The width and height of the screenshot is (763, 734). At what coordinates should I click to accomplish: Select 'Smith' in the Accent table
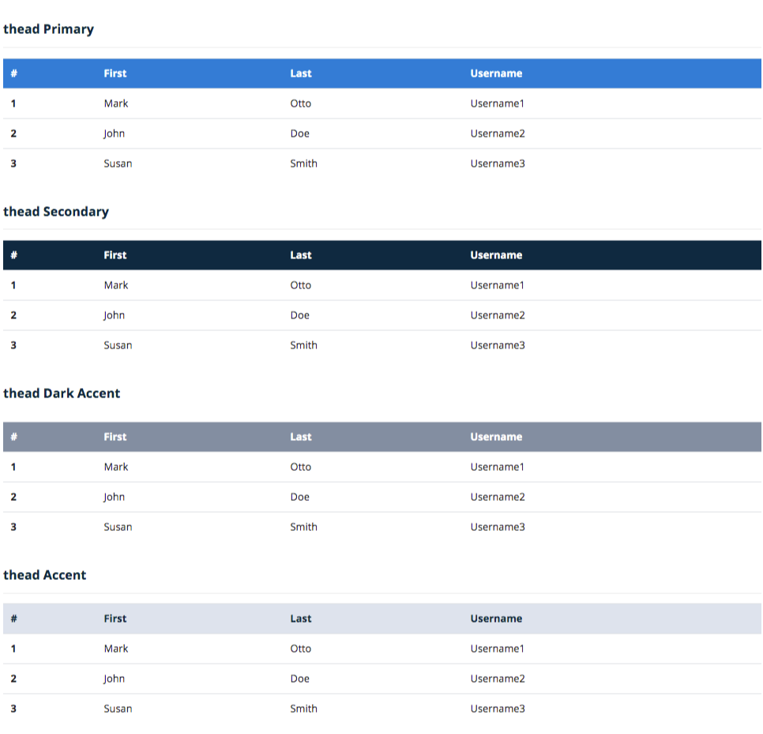(x=303, y=709)
